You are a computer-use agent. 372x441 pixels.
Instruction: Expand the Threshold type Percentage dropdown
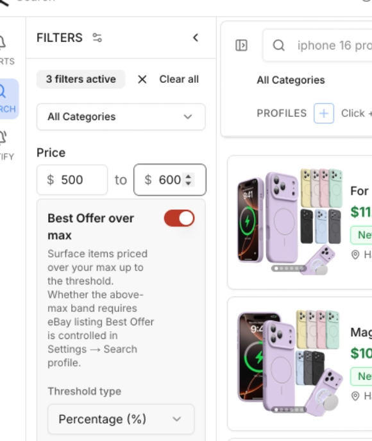point(121,419)
